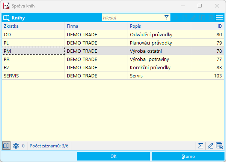Click 'Servis' description cell
The width and height of the screenshot is (226, 162).
(159, 76)
